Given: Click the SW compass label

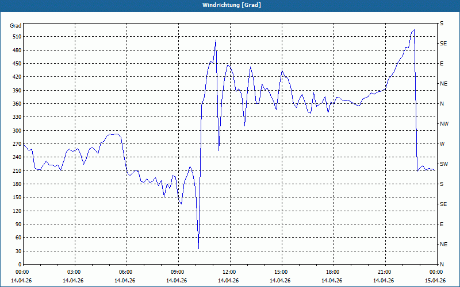Looking at the screenshot, I should (444, 164).
